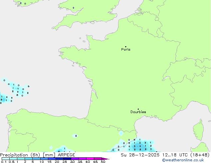Click the Dourbies station label

pos(138,112)
